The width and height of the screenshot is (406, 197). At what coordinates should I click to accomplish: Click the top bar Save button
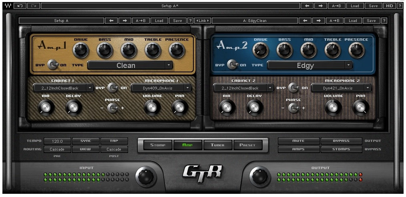374,6
